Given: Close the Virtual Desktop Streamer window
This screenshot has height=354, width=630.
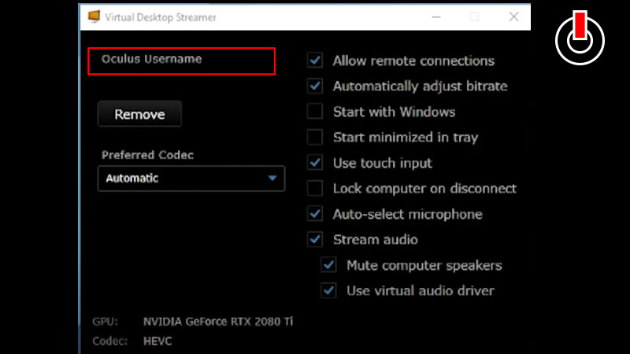Looking at the screenshot, I should click(x=513, y=17).
